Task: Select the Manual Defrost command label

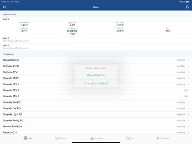Action: (11, 60)
